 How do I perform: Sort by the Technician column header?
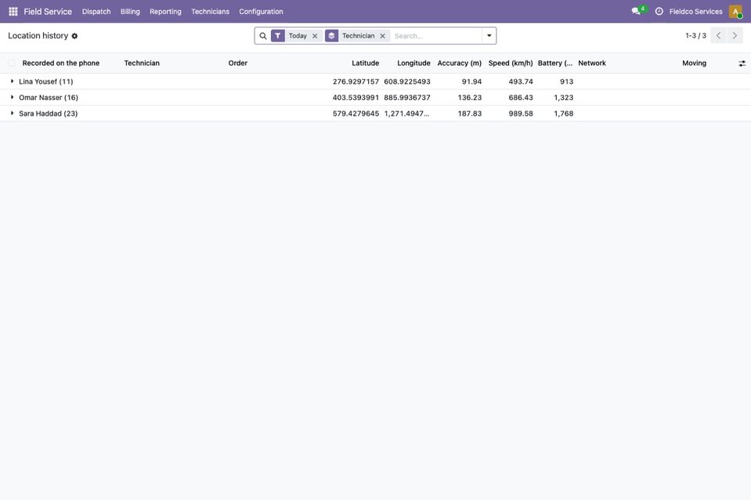click(142, 63)
